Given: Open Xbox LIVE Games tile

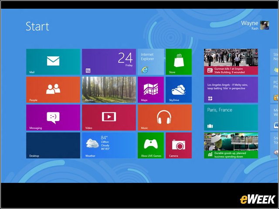Looking at the screenshot, I should pos(150,145).
